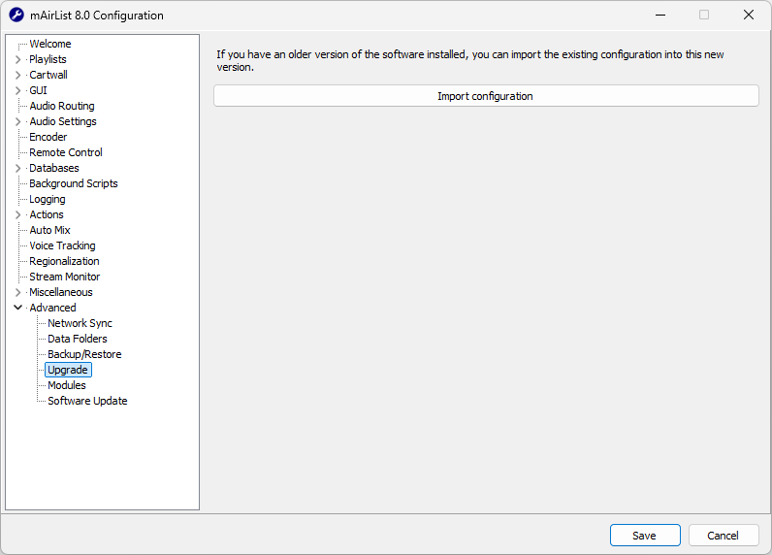Screen dimensions: 772x555
Task: Open the Welcome page
Action: tap(49, 44)
